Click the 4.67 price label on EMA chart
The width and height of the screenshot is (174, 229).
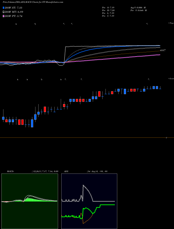point(163,50)
